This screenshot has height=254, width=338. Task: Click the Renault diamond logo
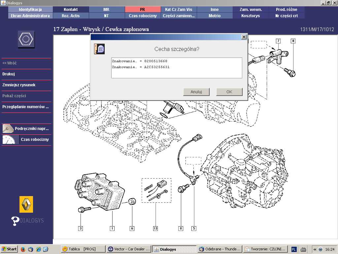[26, 204]
